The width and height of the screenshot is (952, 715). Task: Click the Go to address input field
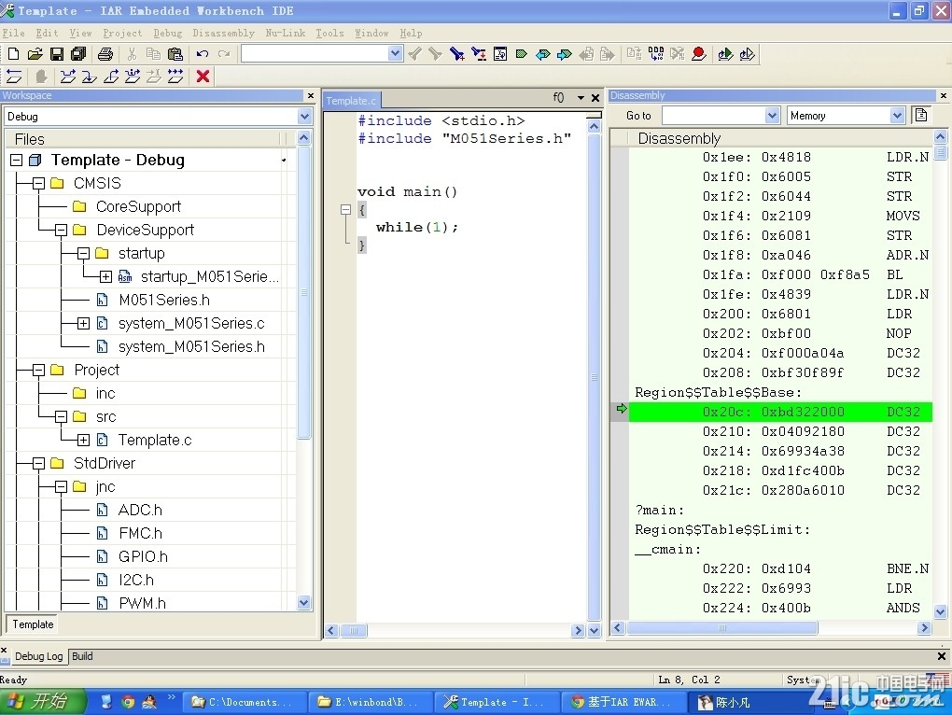point(713,116)
